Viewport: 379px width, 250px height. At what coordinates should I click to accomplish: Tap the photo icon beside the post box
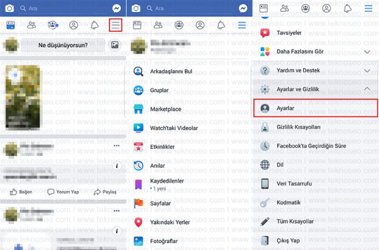(115, 45)
